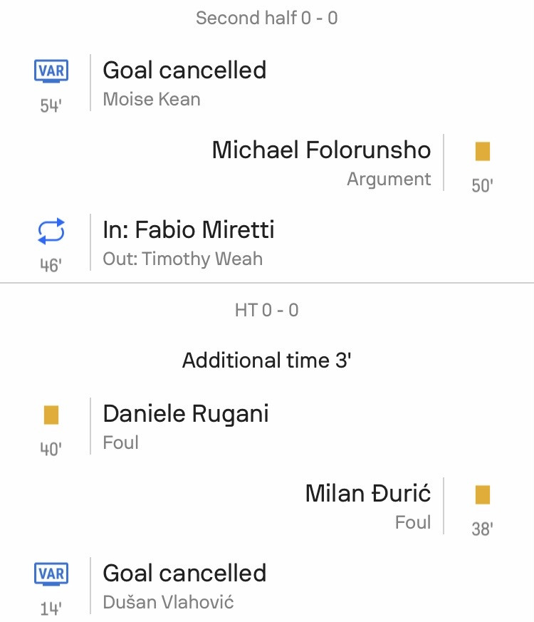This screenshot has width=534, height=622.
Task: Click the 38' minute marker
Action: click(483, 529)
